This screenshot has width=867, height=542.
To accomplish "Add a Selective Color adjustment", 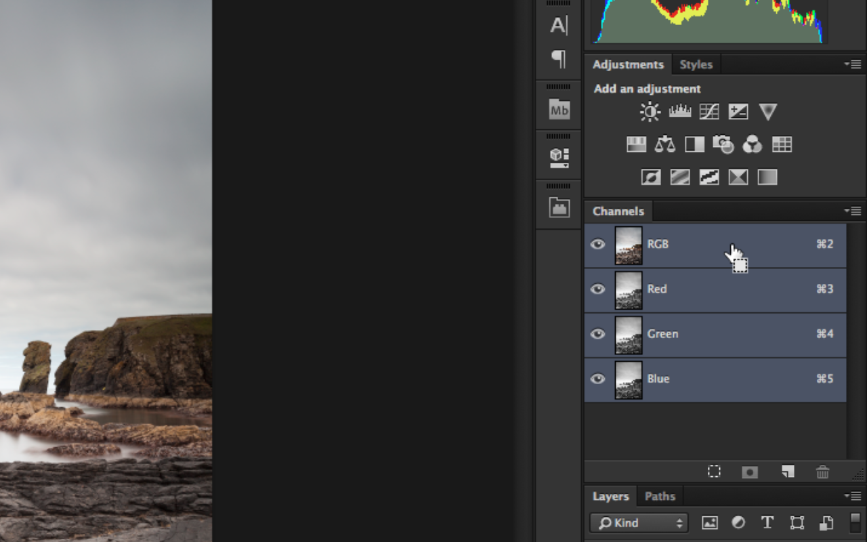I will 738,178.
